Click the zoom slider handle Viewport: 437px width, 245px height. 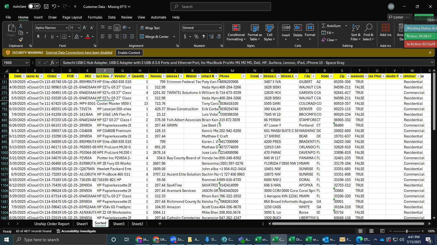(407, 231)
